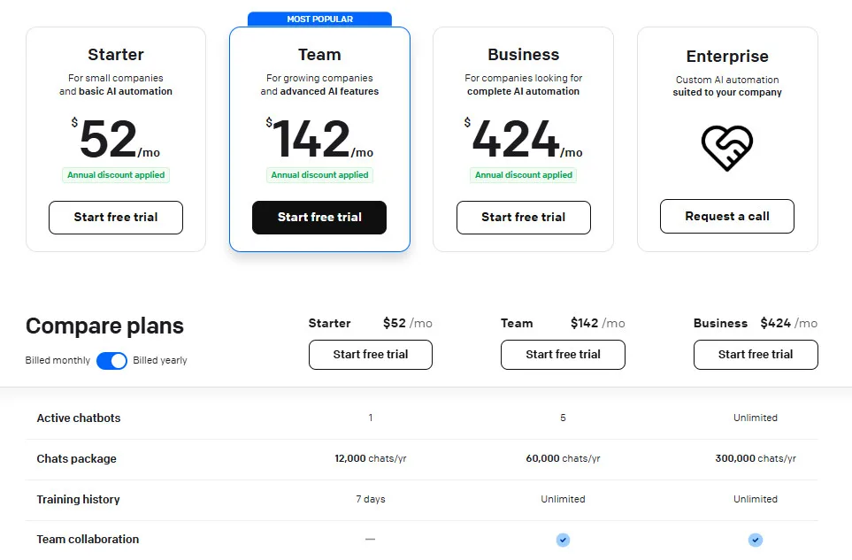This screenshot has width=852, height=560.
Task: Start free trial in the Business comparison column
Action: (755, 355)
